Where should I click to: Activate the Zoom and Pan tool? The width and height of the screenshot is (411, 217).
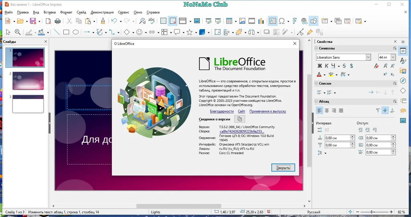(17, 32)
